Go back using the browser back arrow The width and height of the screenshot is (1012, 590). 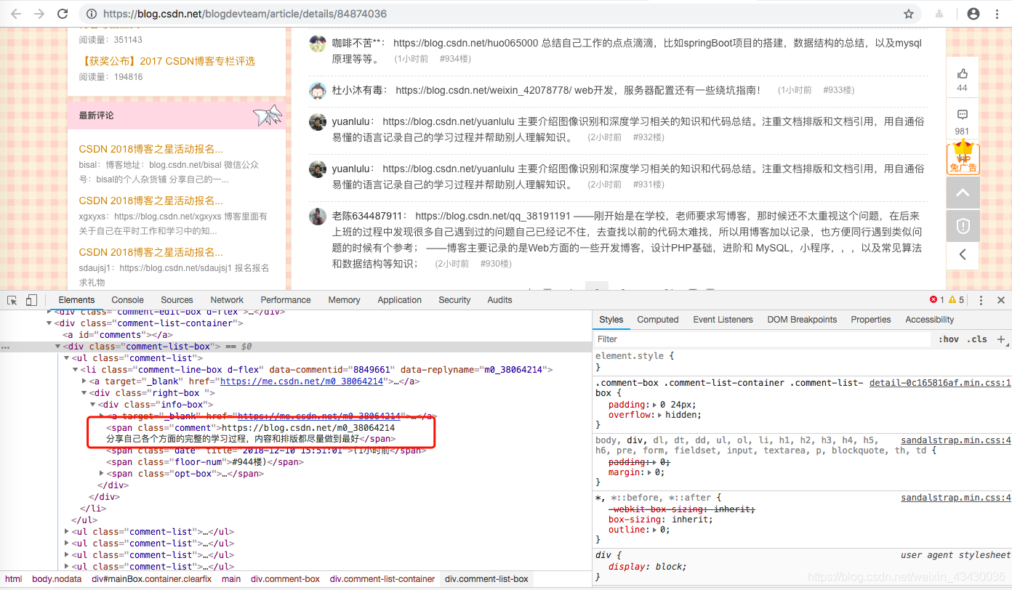16,14
